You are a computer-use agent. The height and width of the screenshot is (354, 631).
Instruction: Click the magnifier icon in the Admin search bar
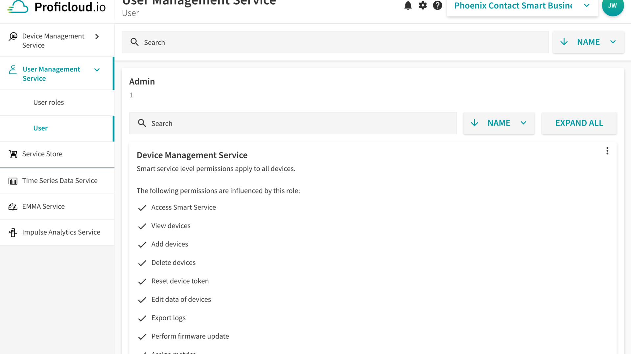click(142, 123)
